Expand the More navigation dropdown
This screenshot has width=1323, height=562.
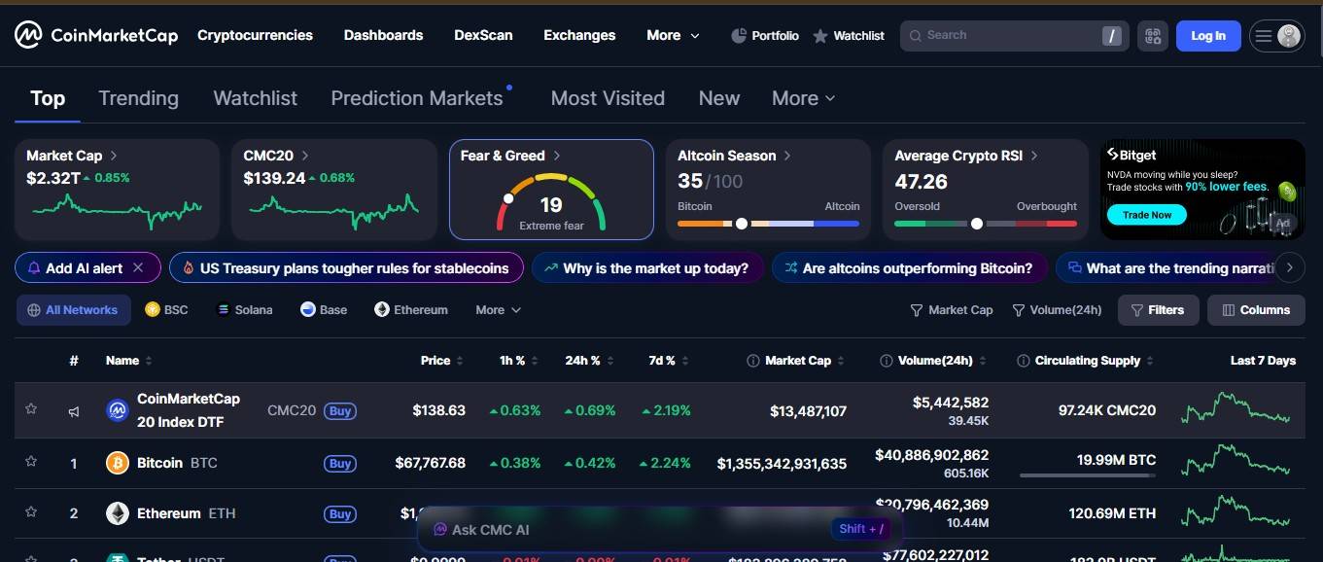672,35
